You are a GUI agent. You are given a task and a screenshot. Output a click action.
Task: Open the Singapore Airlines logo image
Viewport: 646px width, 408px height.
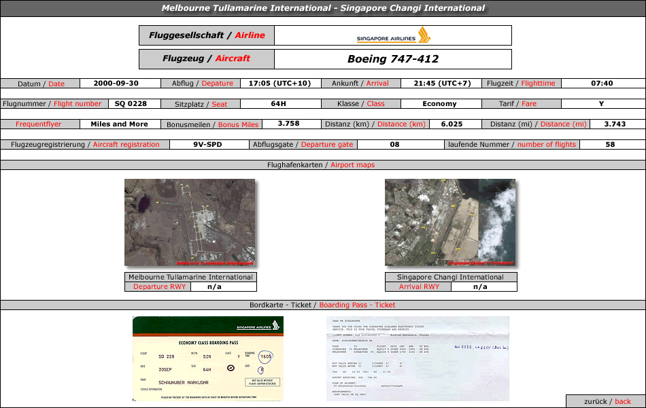pos(394,35)
